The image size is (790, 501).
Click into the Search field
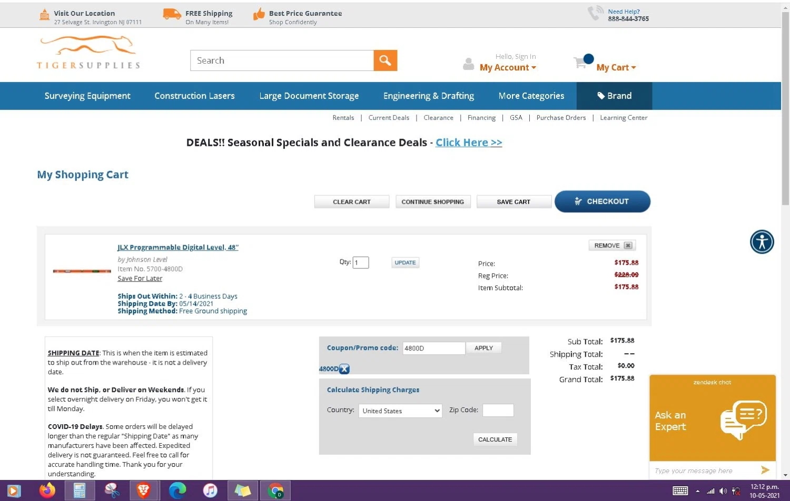click(x=282, y=61)
